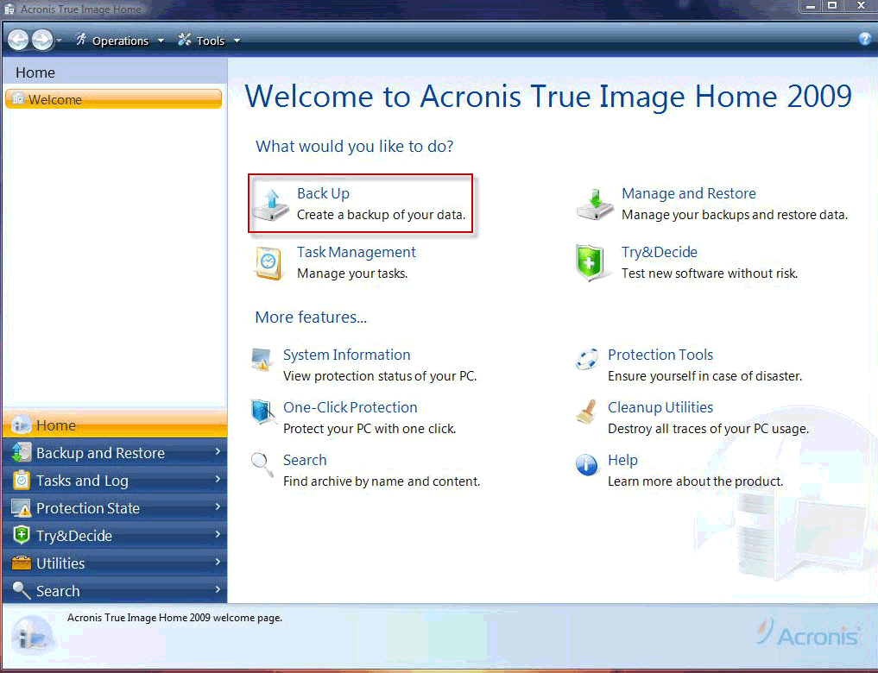Click the blue help icon in toolbar
878x673 pixels.
tap(865, 39)
